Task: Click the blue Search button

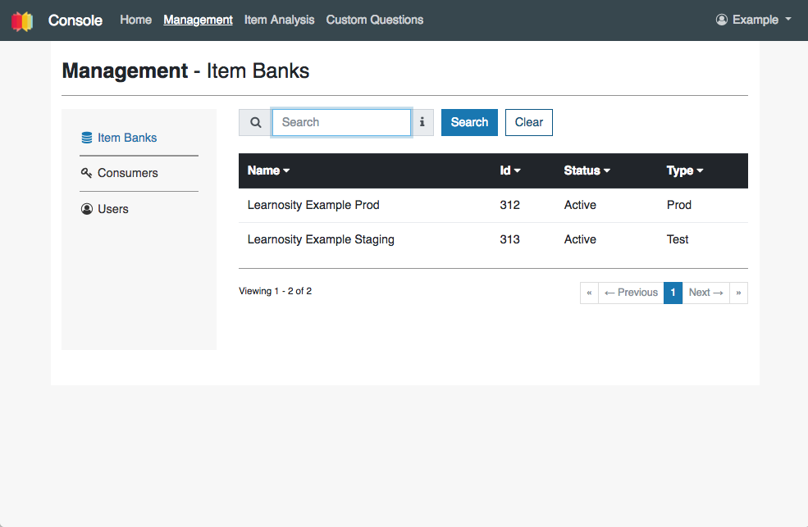Action: coord(469,122)
